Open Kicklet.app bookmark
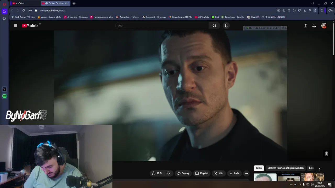This screenshot has height=188, width=335. pos(233,17)
